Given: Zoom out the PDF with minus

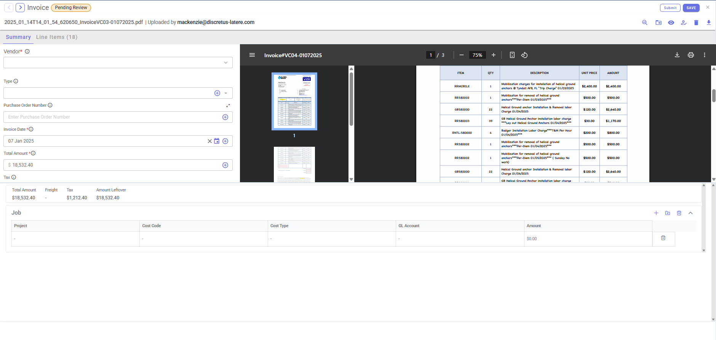Looking at the screenshot, I should (462, 55).
